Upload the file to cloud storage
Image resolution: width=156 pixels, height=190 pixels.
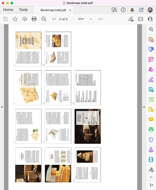[x=25, y=19]
